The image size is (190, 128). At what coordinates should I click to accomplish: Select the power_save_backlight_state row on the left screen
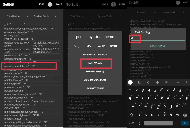(31, 94)
